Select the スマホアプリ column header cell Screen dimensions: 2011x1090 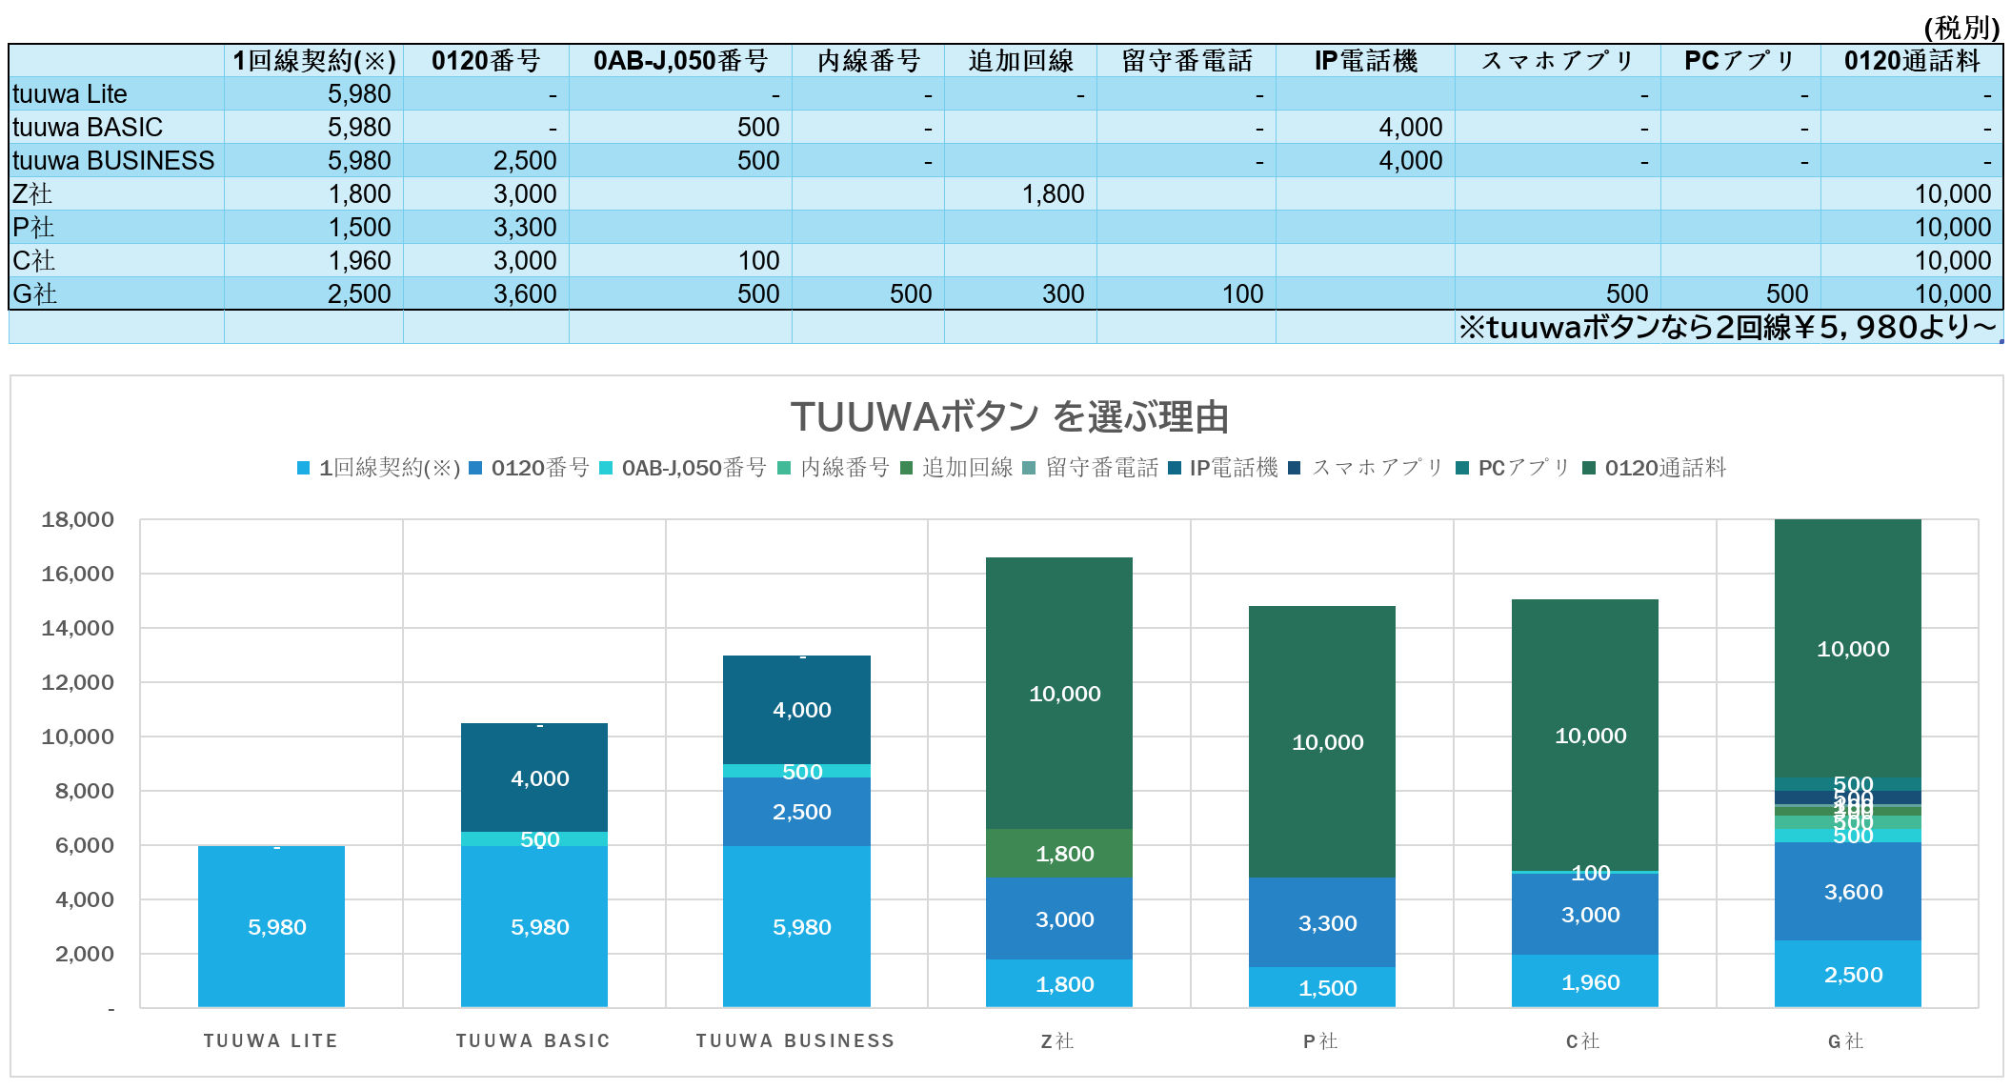coord(1557,61)
